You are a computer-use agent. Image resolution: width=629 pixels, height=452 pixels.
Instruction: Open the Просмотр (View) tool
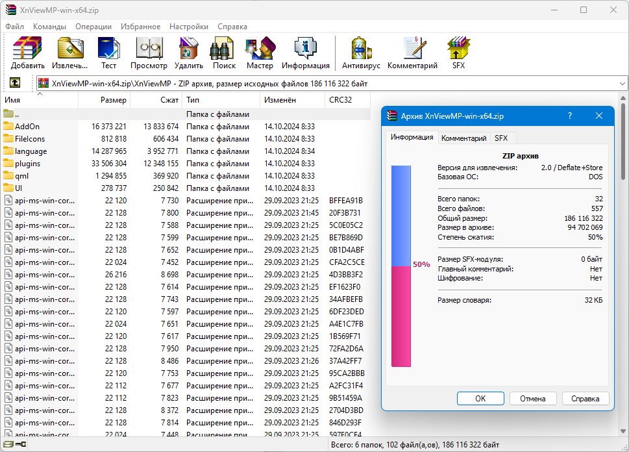point(149,53)
